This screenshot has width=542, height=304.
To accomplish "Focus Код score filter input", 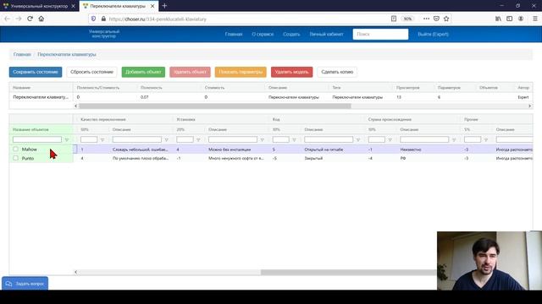I will (x=280, y=139).
